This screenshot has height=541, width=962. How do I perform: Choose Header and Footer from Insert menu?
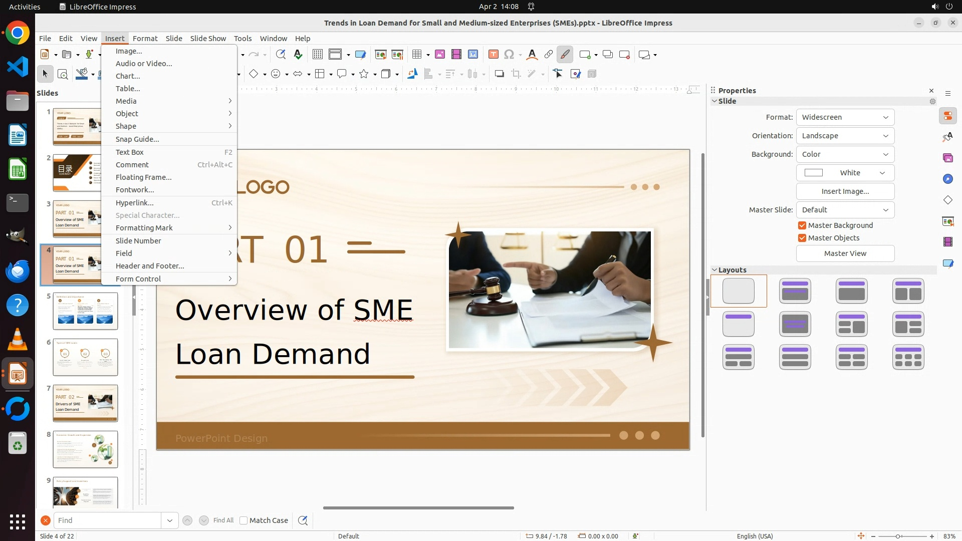click(150, 266)
